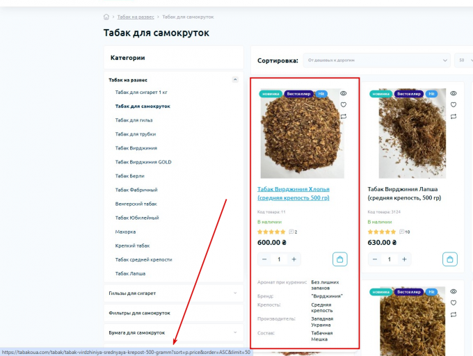Open 'Фильтры для самокруток' category

coord(139,313)
